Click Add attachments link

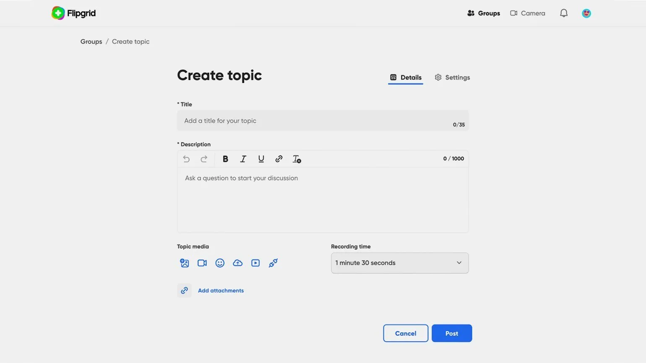(x=221, y=290)
